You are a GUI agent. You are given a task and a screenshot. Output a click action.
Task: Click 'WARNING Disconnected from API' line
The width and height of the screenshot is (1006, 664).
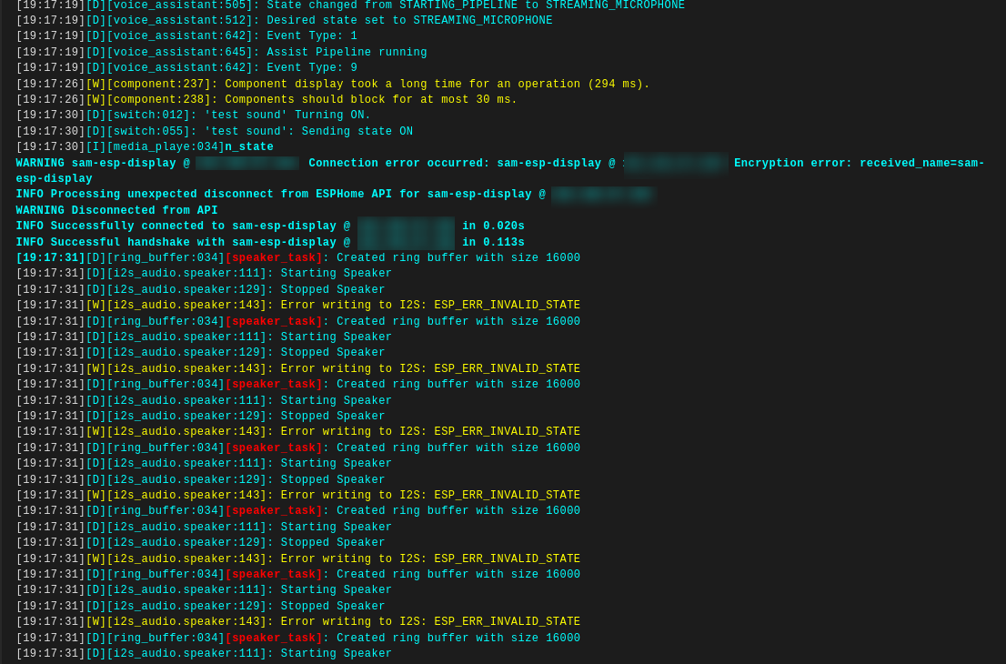point(116,210)
